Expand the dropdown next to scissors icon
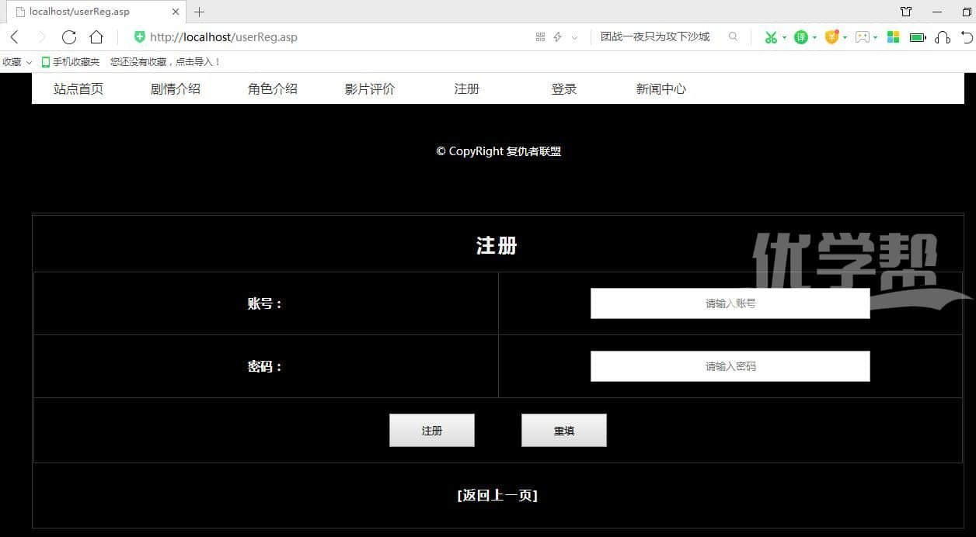The width and height of the screenshot is (976, 537). click(784, 38)
